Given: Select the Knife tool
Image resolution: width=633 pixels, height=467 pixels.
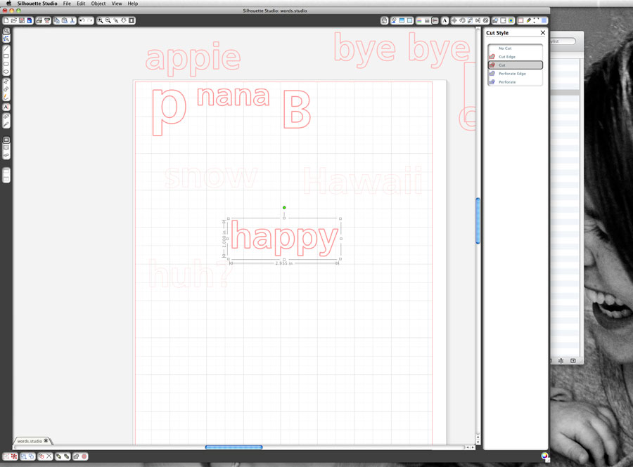Looking at the screenshot, I should (6, 124).
